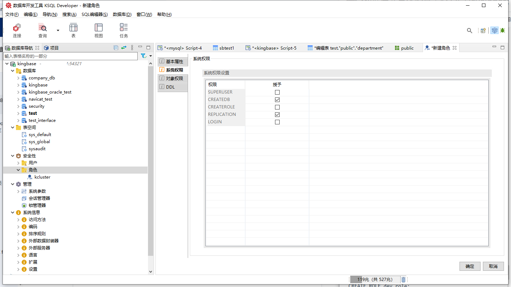Toggle link-with-editor arrows in the navigator
This screenshot has width=511, height=287.
coord(124,47)
